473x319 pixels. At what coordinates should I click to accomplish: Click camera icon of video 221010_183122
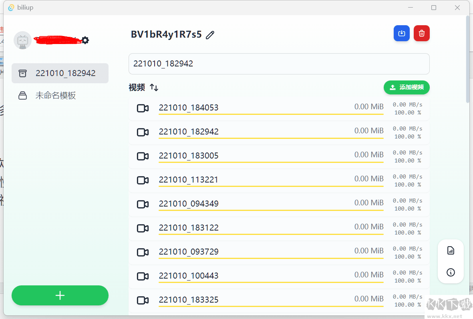[143, 228]
